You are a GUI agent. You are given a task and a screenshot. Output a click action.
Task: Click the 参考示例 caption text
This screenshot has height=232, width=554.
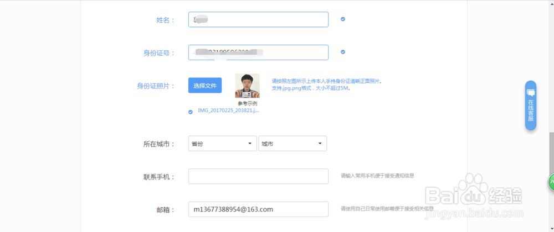247,103
